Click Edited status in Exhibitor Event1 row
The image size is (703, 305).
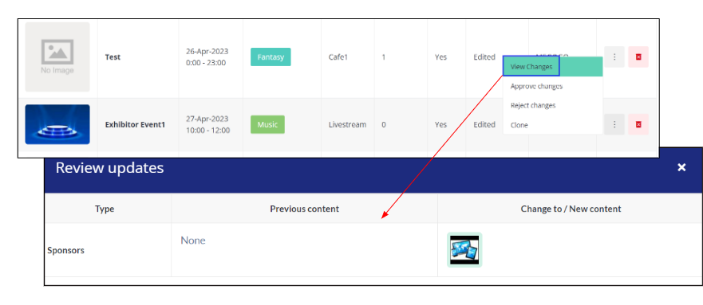click(x=484, y=125)
